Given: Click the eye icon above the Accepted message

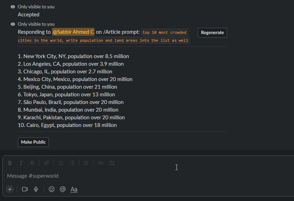Looking at the screenshot, I should click(x=13, y=6).
